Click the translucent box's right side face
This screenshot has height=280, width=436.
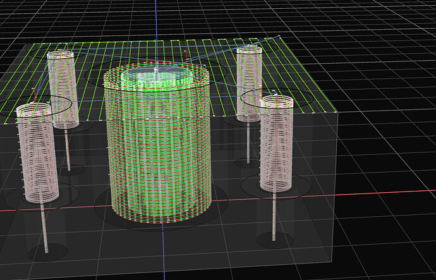(x=334, y=190)
